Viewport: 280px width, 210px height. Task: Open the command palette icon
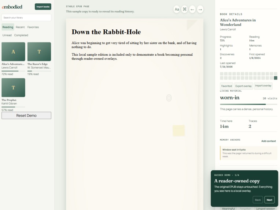184,9
